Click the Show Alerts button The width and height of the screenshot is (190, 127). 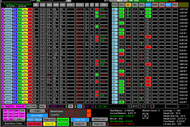pos(37,115)
